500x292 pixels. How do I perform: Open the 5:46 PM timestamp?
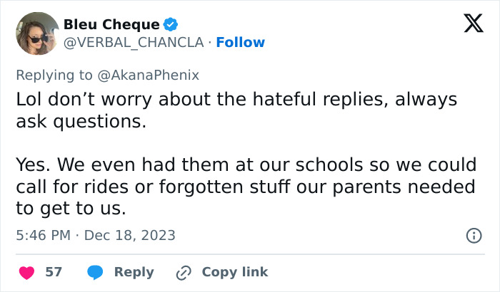point(44,236)
